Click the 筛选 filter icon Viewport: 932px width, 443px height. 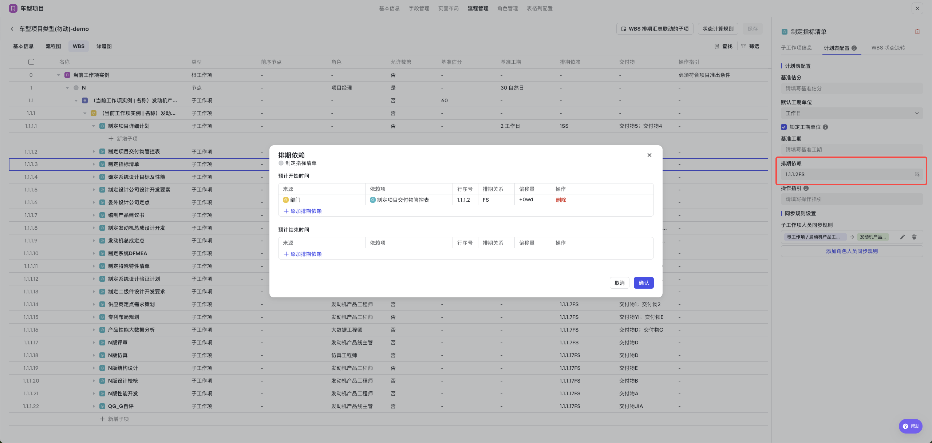pyautogui.click(x=743, y=46)
